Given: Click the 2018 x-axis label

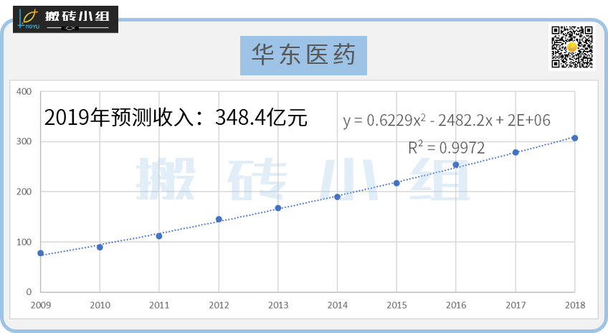Looking at the screenshot, I should tap(575, 305).
